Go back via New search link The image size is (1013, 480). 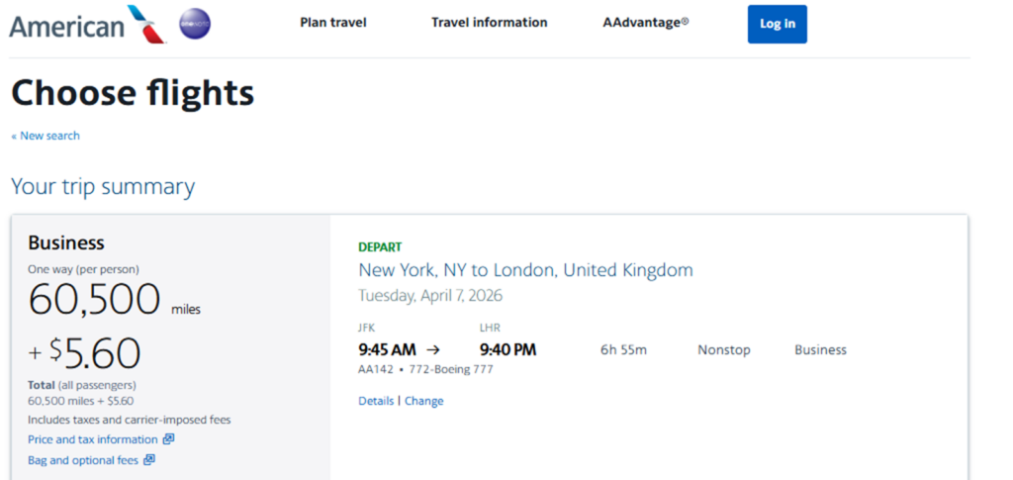click(46, 136)
